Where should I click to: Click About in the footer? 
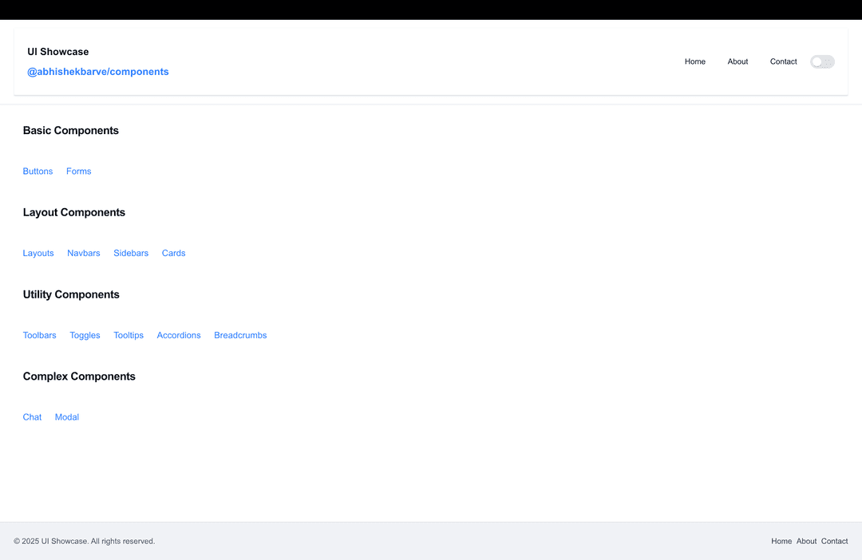point(806,541)
